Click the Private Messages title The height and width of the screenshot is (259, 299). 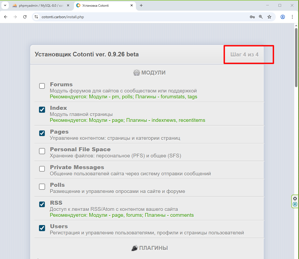click(x=77, y=167)
